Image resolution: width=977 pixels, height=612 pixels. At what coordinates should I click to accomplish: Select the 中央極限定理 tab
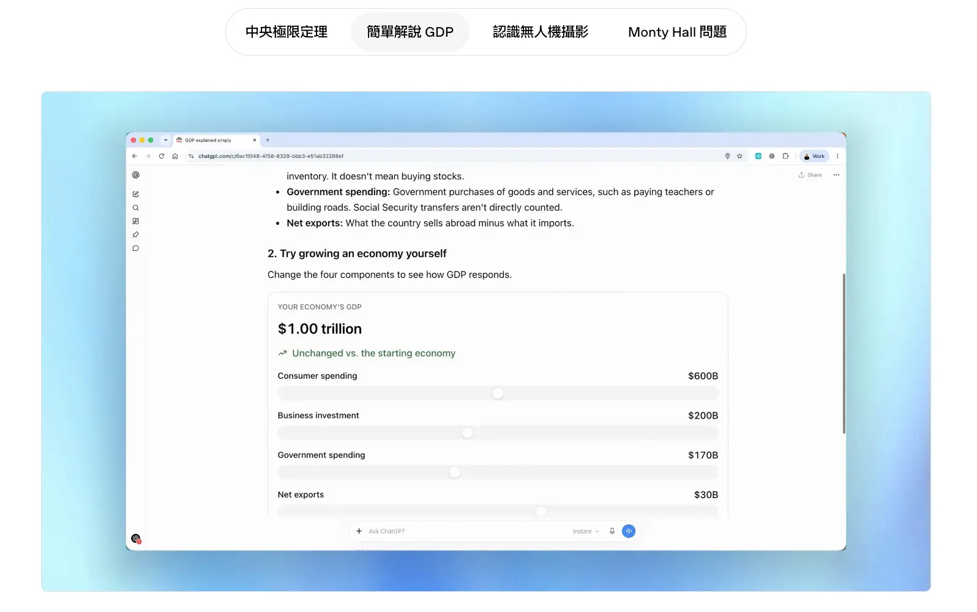[286, 32]
